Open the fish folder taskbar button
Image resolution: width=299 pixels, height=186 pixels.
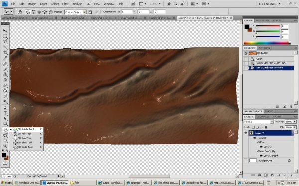(x=83, y=183)
